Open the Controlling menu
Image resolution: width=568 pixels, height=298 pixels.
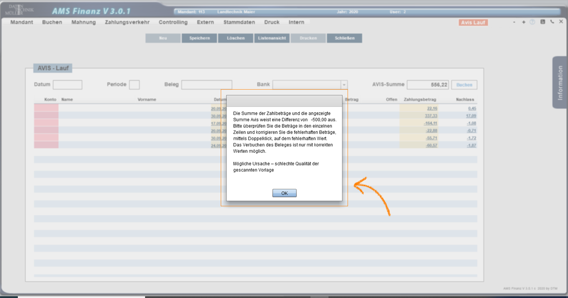(173, 22)
